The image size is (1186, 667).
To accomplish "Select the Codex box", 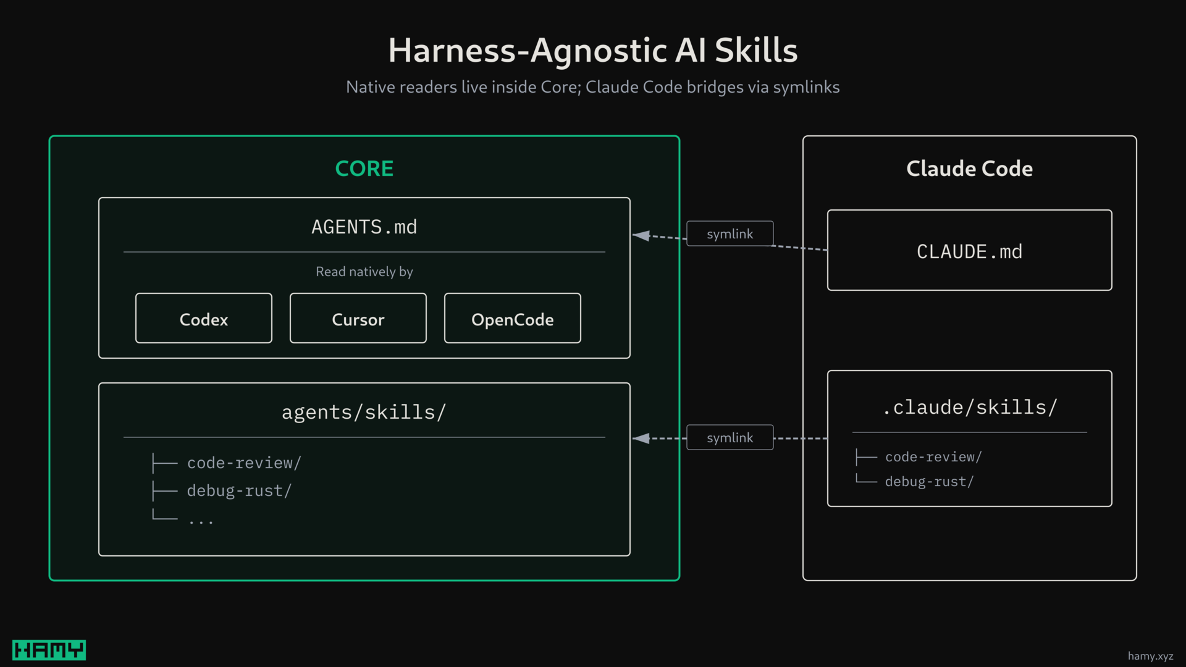I will [x=204, y=318].
